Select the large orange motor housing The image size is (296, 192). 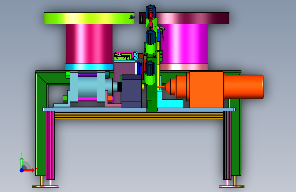[x=207, y=90]
